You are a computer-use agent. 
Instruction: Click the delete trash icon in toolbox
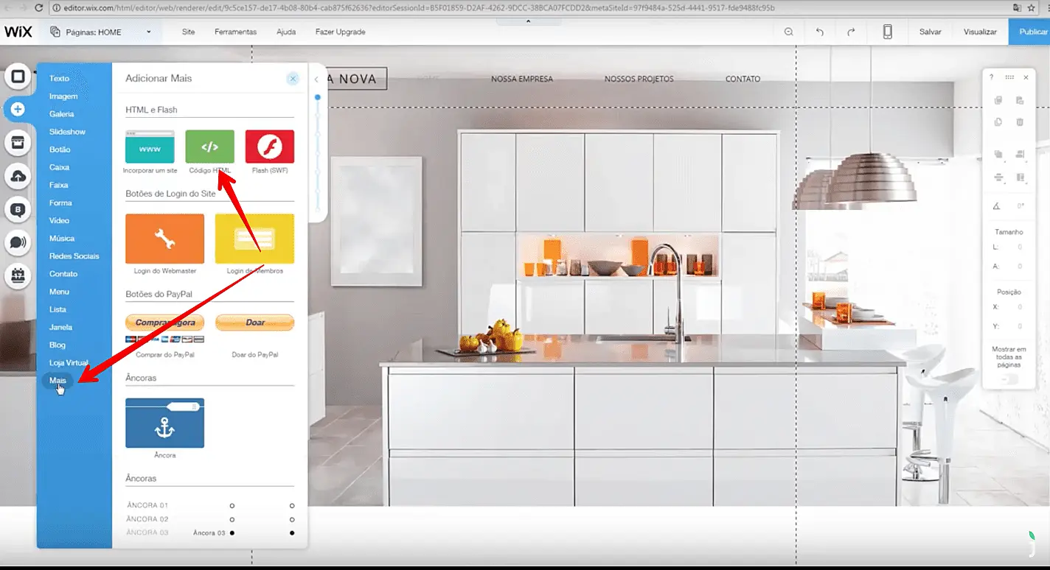(1020, 122)
